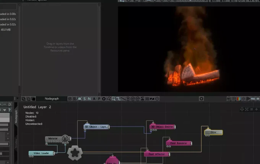The width and height of the screenshot is (260, 164).
Task: Open first dropdown arrow in left properties panel
Action: tap(8, 133)
